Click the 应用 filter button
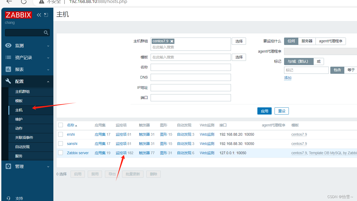This screenshot has width=357, height=201. coord(265,111)
